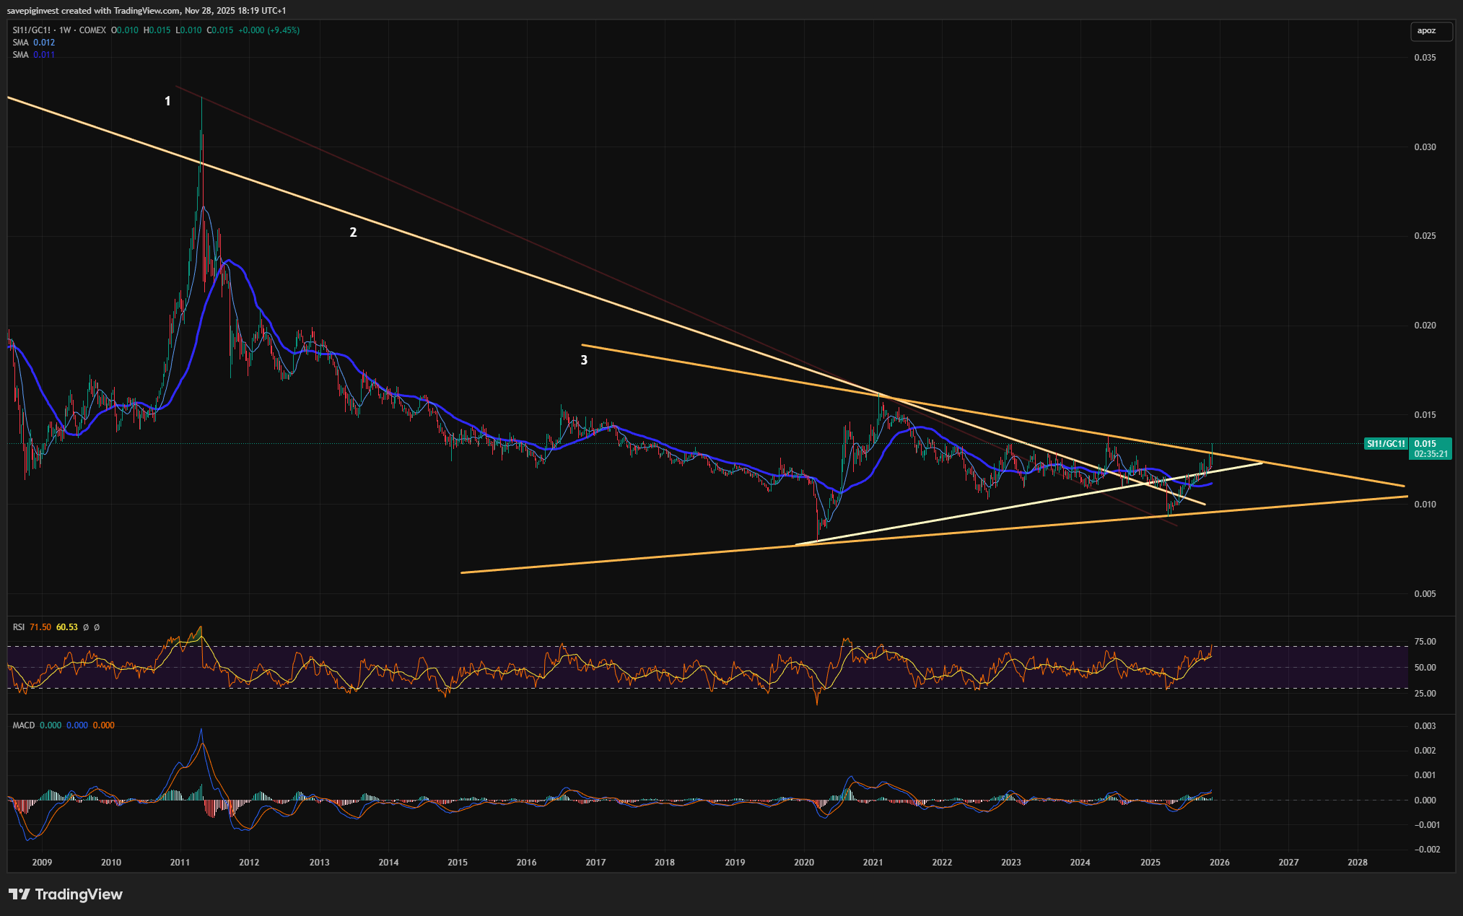Click the TradingView logo at bottom left
1463x916 pixels.
66,894
